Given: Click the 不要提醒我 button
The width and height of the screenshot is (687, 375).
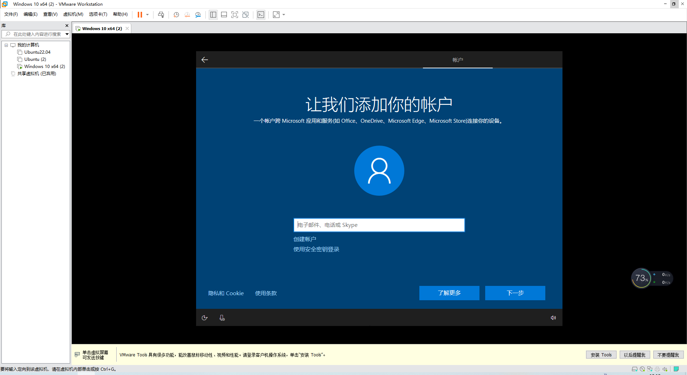Looking at the screenshot, I should (668, 355).
